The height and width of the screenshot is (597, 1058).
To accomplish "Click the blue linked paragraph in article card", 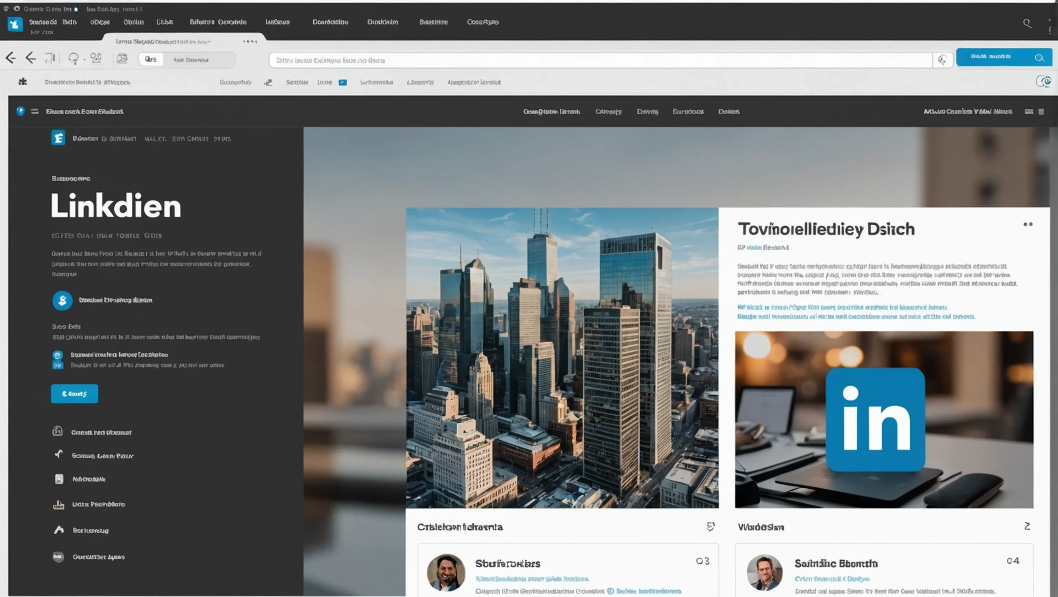I will [856, 312].
